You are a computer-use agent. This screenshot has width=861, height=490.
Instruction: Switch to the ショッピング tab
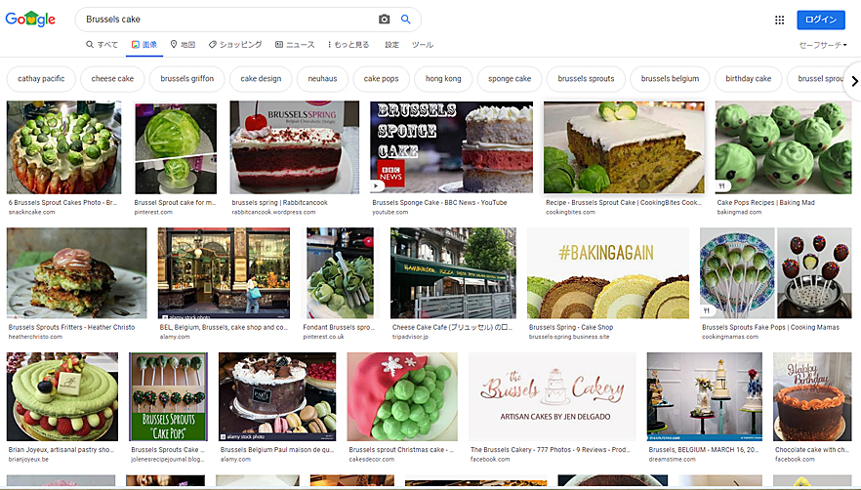coord(235,45)
